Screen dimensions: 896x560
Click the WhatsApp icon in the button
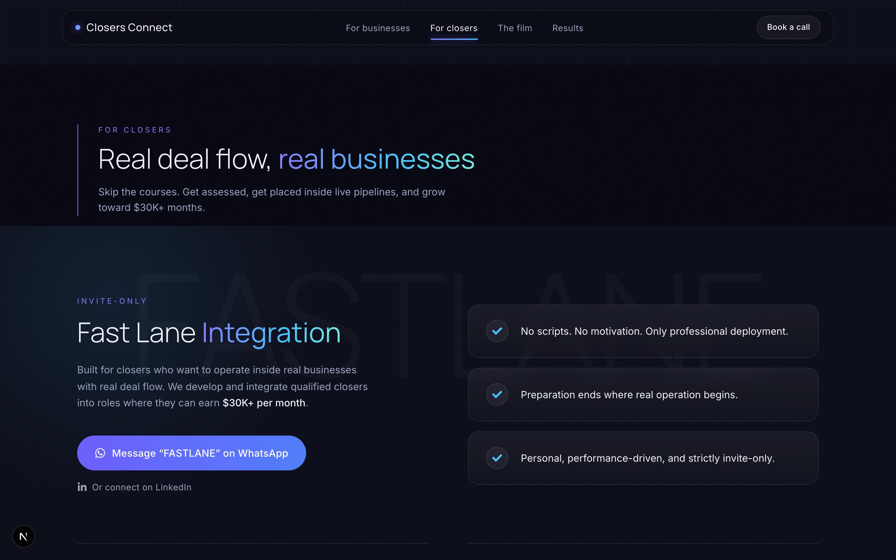pyautogui.click(x=100, y=453)
